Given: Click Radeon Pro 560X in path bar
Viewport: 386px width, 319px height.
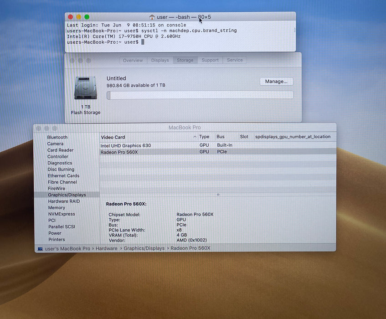Looking at the screenshot, I should [190, 248].
